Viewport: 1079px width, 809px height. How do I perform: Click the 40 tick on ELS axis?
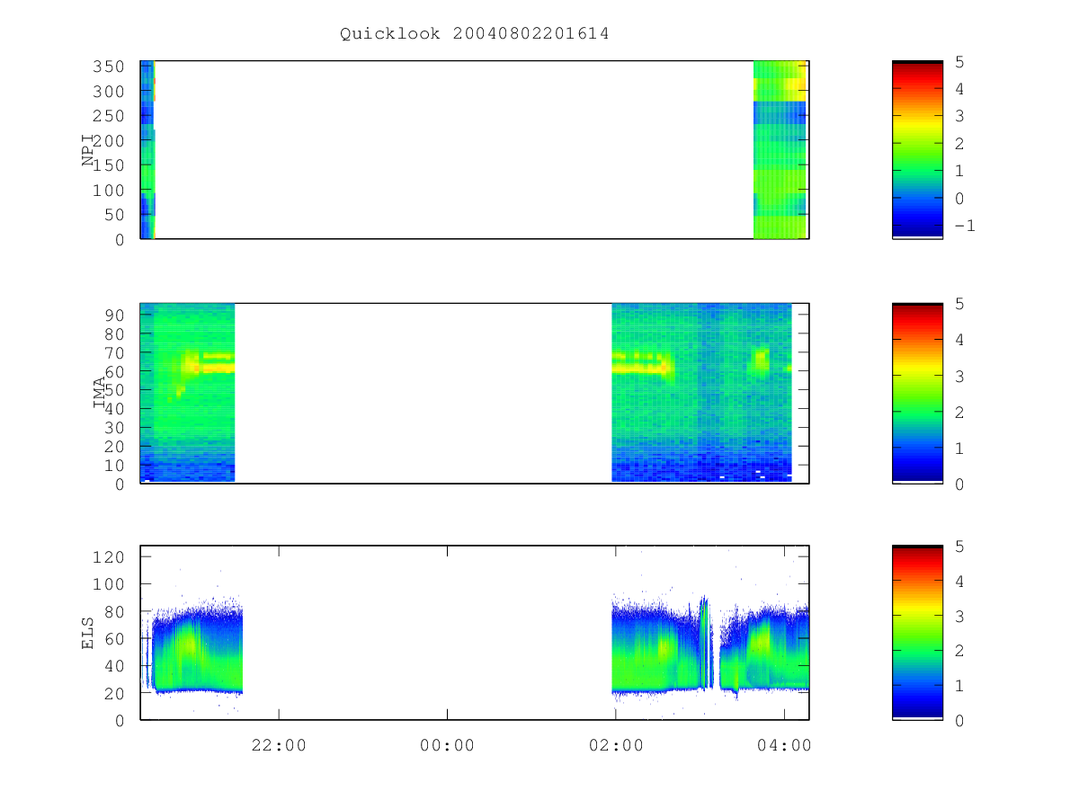point(115,666)
